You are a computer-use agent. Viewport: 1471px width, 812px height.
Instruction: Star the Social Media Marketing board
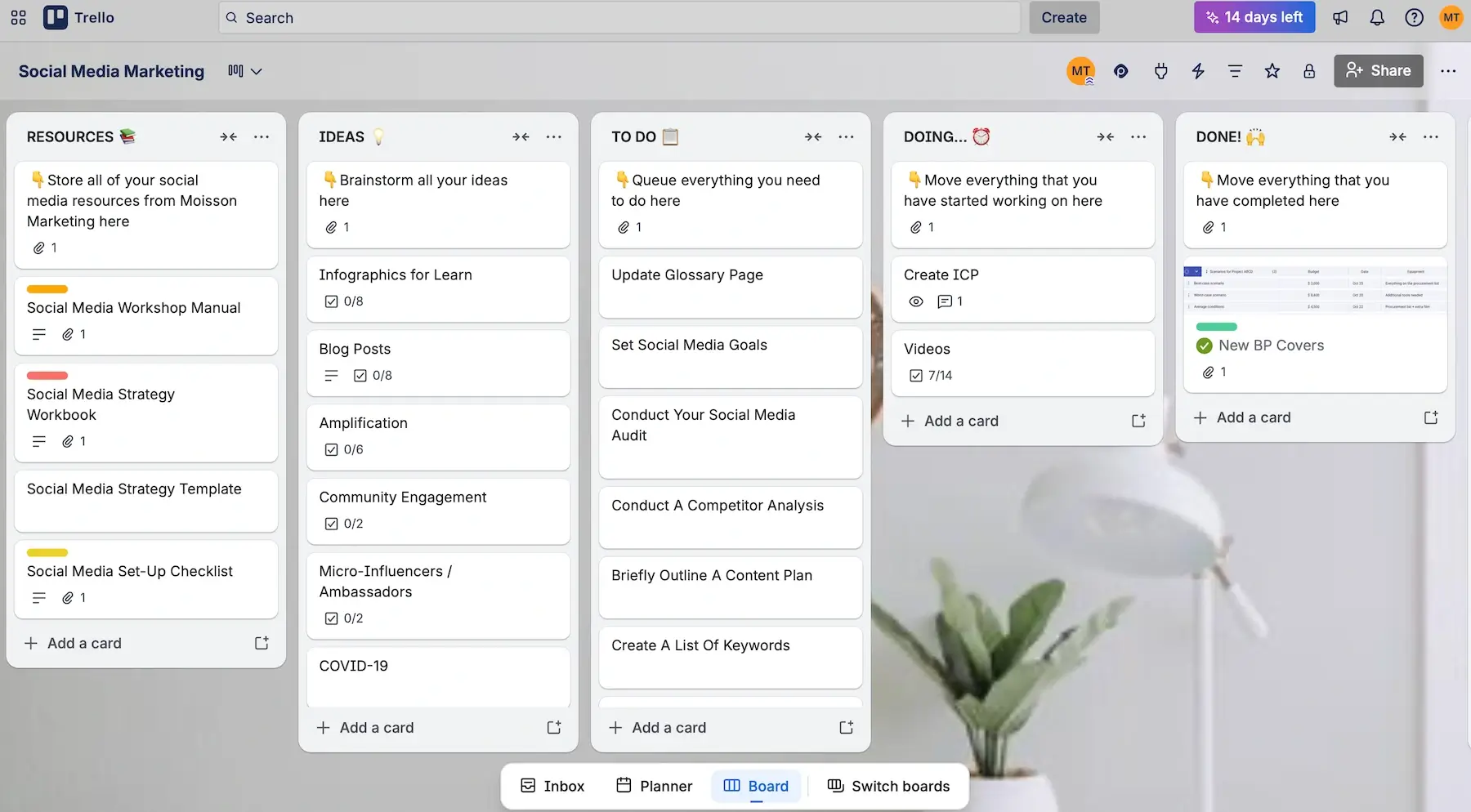point(1272,71)
